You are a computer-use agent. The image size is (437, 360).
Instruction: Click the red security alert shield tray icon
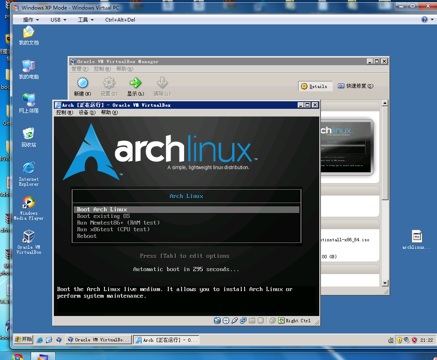click(x=415, y=340)
